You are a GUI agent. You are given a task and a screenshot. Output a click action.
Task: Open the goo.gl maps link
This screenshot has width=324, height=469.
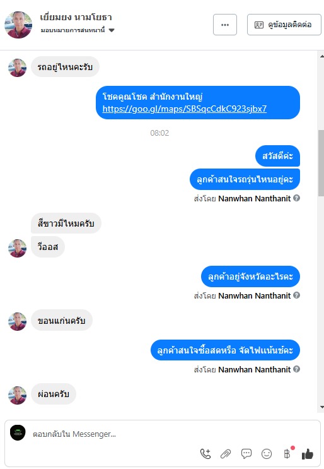click(185, 109)
